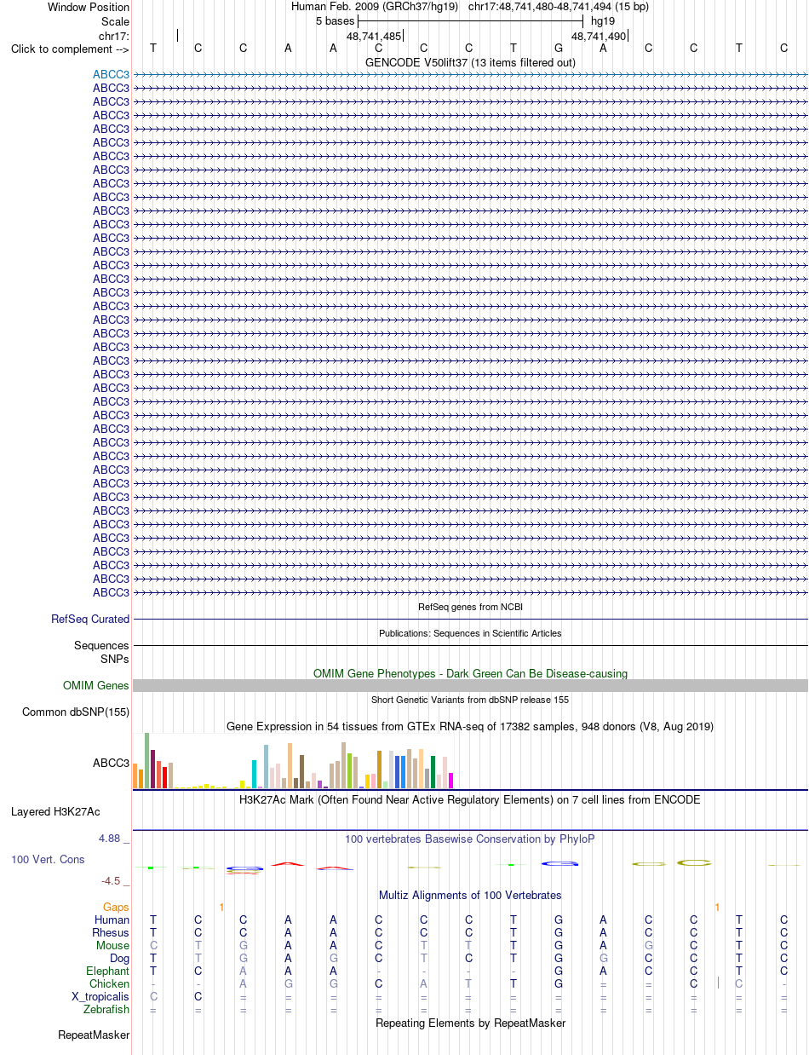
Task: Click the 'X_tropicalis' species row label
Action: (101, 997)
